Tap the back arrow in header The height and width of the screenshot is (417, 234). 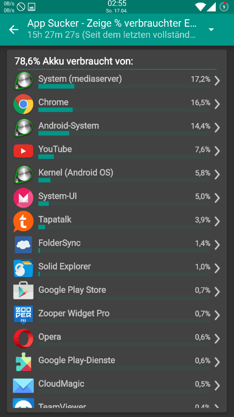13,29
